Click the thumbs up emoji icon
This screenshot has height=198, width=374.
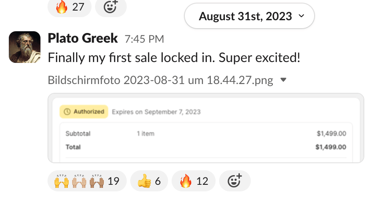point(143,181)
